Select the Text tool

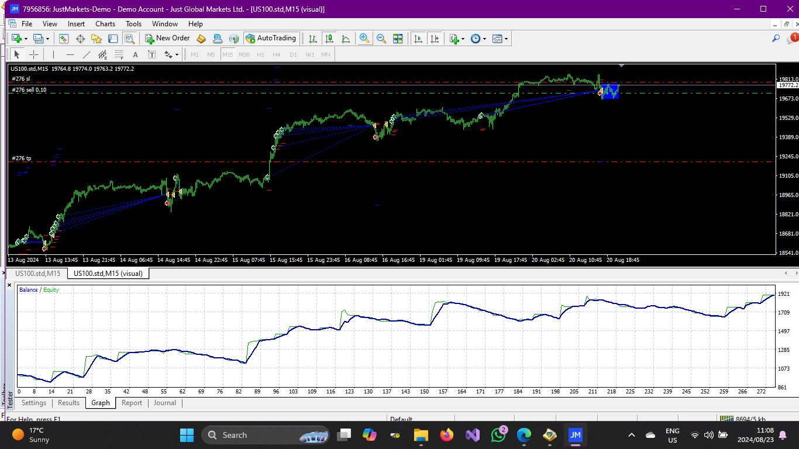coord(135,54)
